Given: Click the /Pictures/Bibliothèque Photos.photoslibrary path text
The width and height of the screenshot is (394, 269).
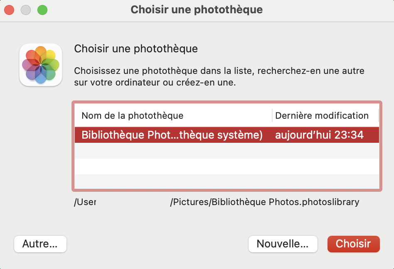Looking at the screenshot, I should [x=264, y=202].
